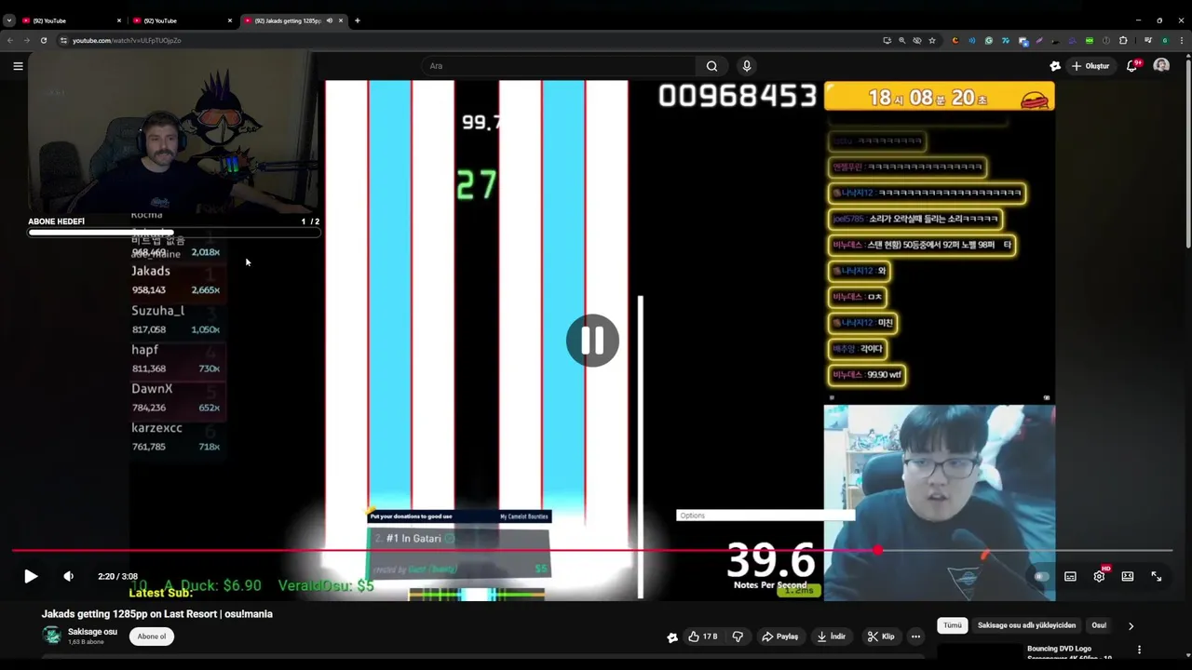Click the Sakisage osu channel avatar
The width and height of the screenshot is (1192, 670).
pos(52,636)
